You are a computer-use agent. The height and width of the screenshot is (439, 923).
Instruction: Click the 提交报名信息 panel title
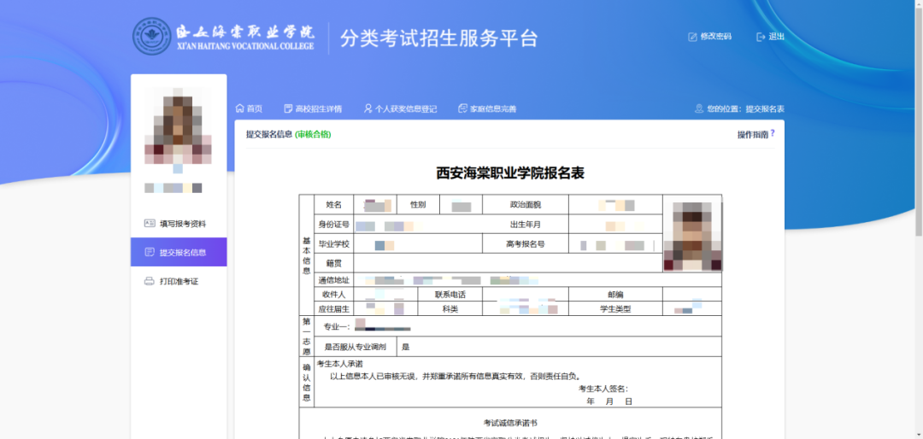tap(269, 134)
